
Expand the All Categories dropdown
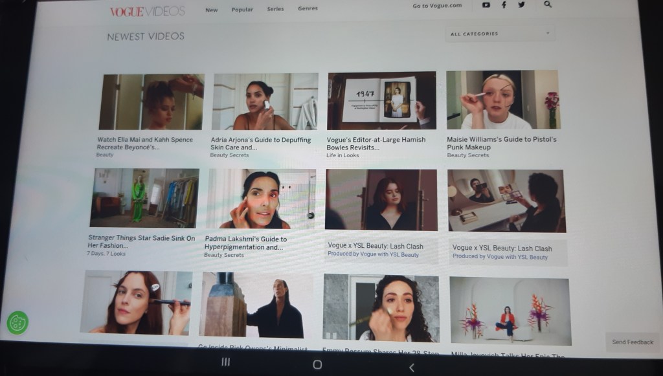(x=500, y=34)
